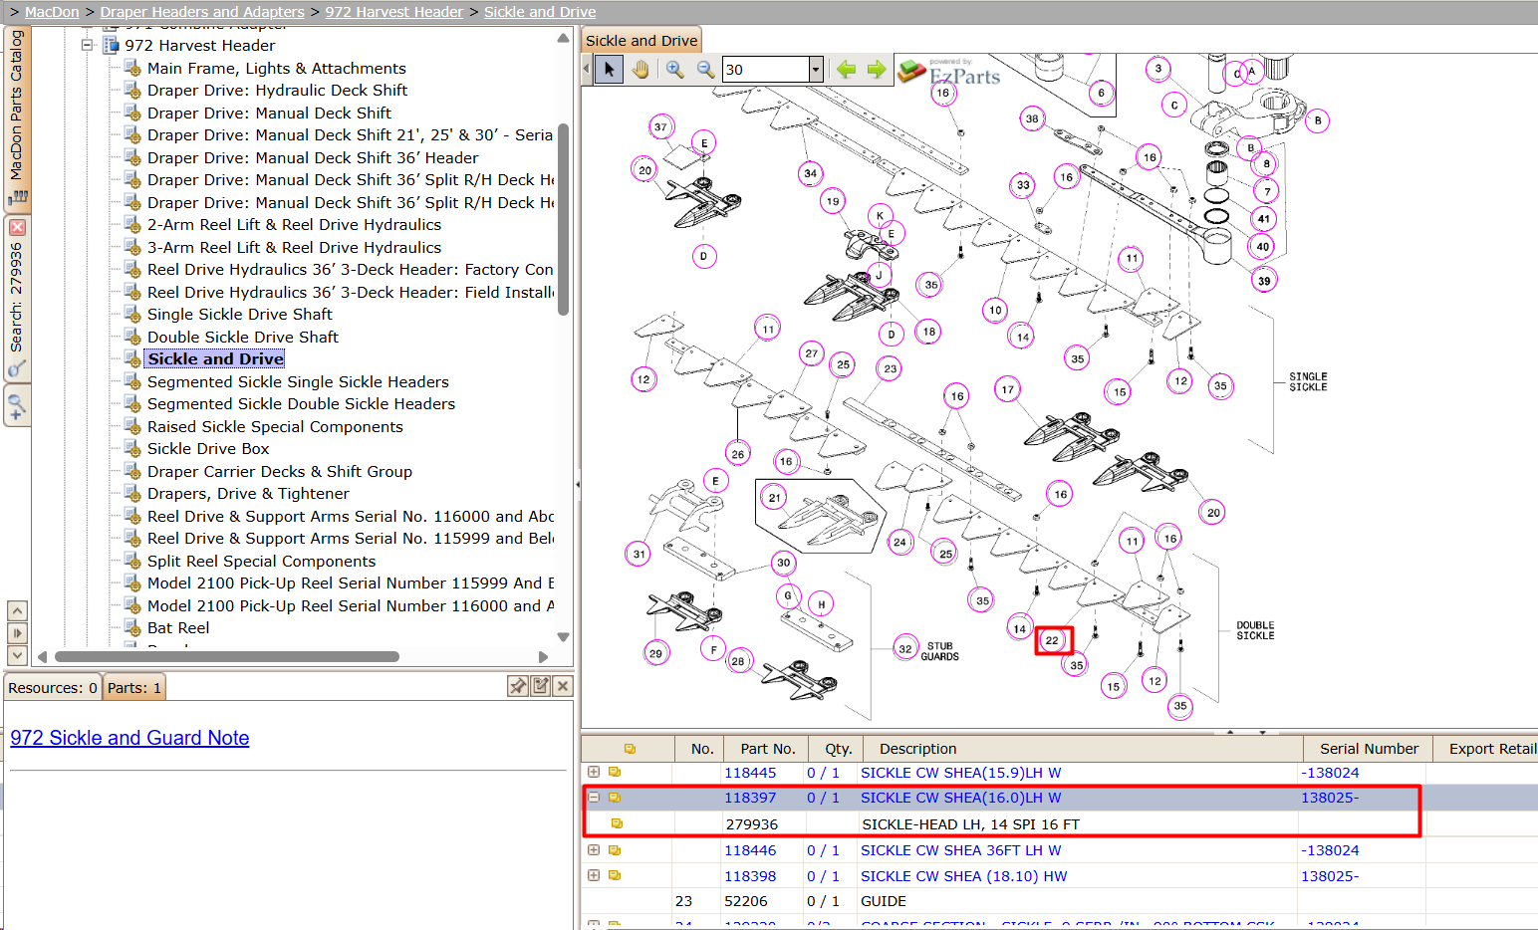Close the Search: 279936 tab

click(x=17, y=227)
